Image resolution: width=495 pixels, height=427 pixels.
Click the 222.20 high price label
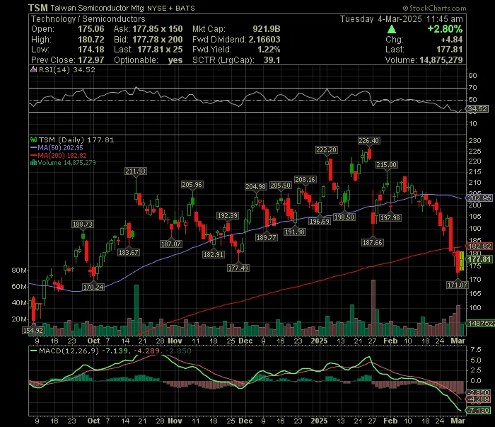[327, 150]
